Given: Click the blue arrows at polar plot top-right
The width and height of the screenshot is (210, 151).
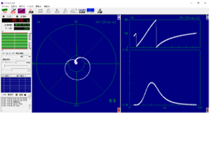Looking at the screenshot, I should tap(119, 17).
